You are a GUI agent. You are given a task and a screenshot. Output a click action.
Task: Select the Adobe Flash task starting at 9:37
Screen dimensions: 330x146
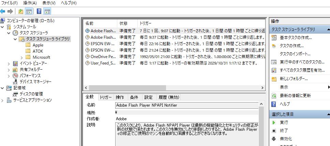[x=174, y=37]
